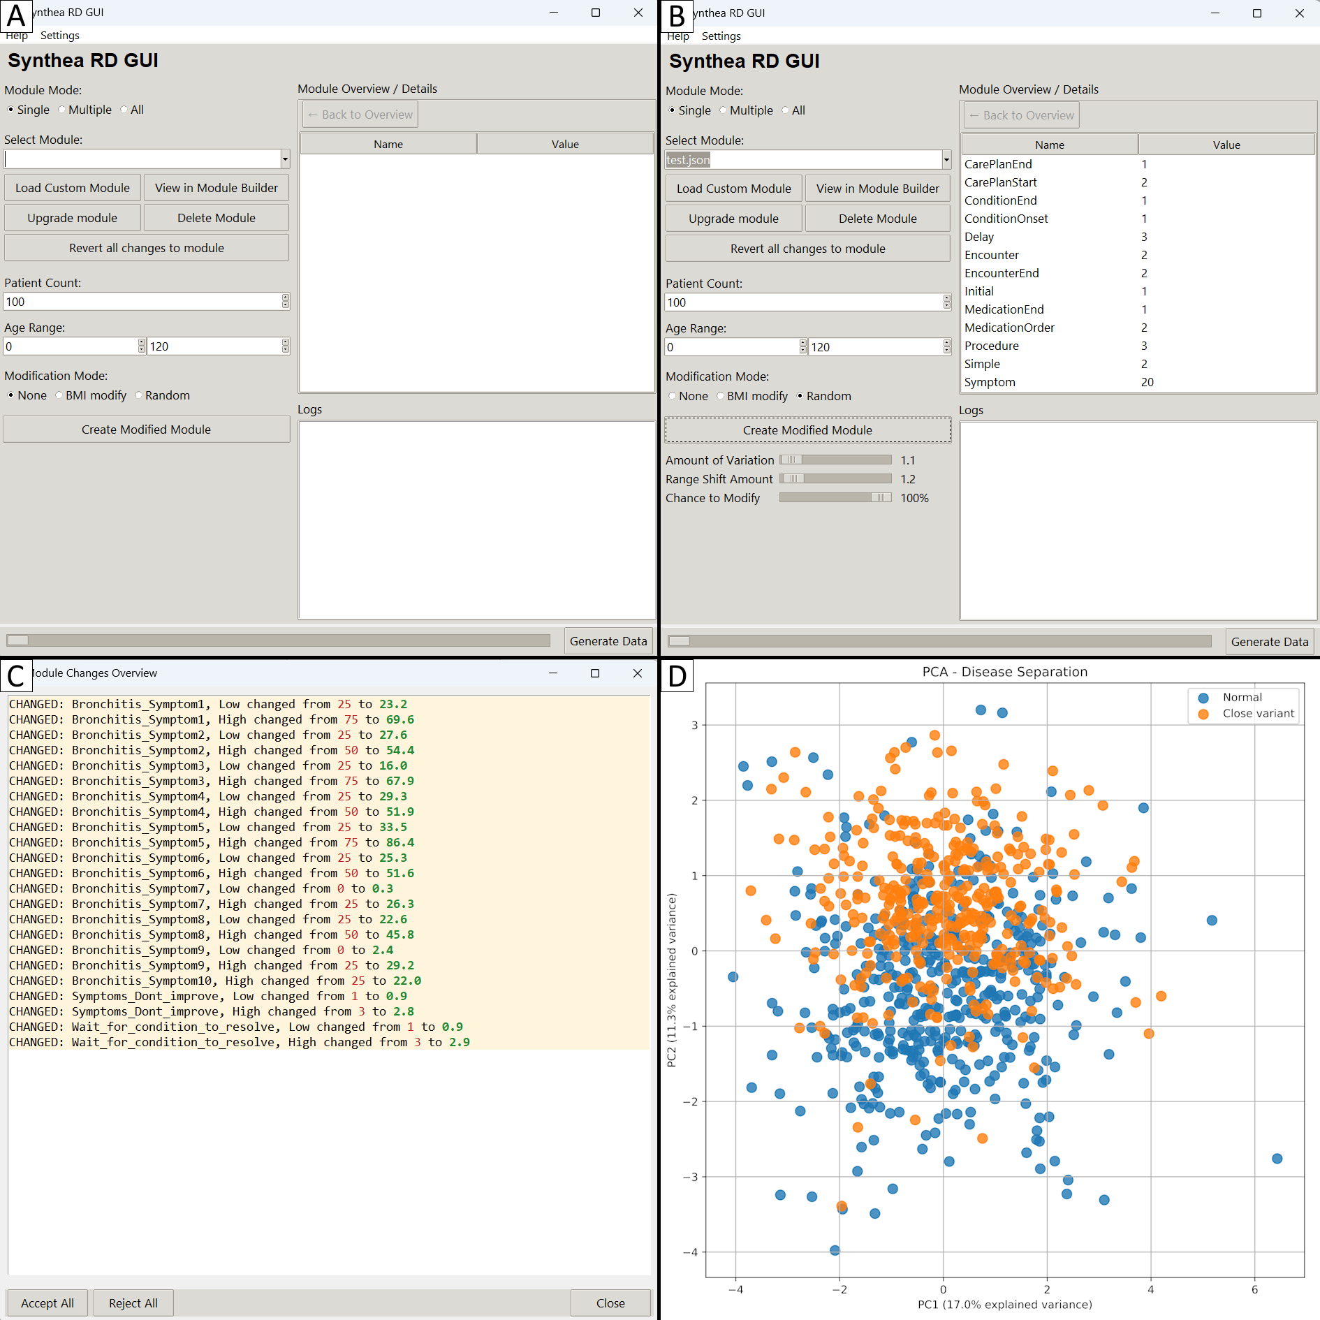
Task: Select All module mode in window B
Action: (x=793, y=110)
